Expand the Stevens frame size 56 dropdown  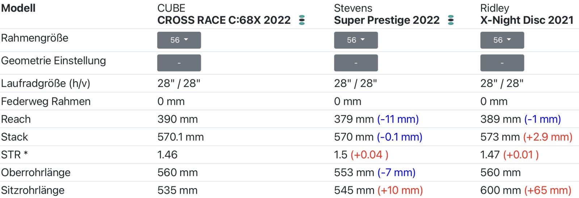click(356, 40)
